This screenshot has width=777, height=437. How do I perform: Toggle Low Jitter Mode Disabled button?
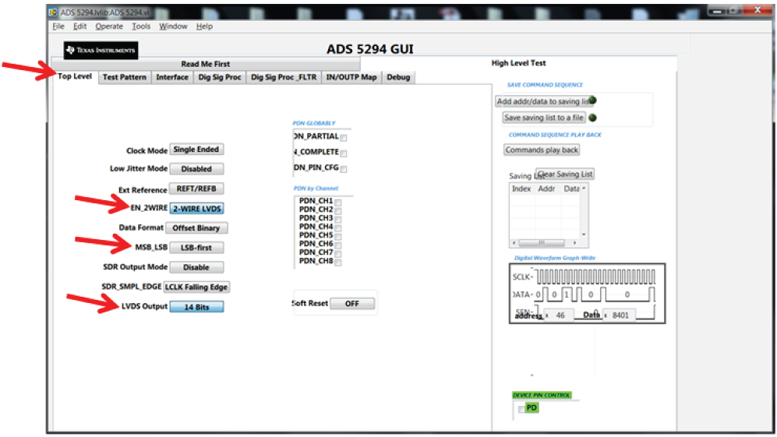196,169
